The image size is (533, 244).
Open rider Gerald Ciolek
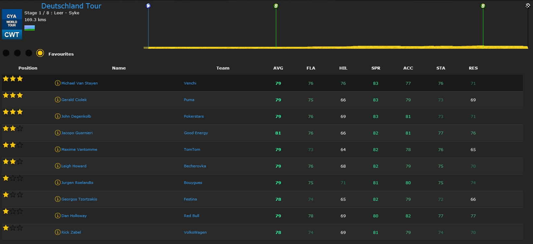point(74,100)
